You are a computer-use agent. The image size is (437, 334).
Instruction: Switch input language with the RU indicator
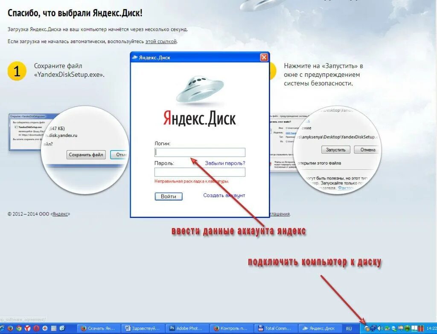coord(349,328)
